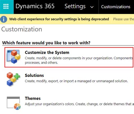Click the Solutions cubes icon with plus

(13, 79)
